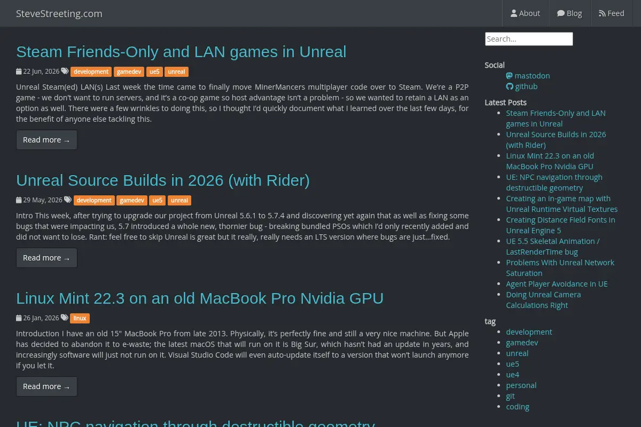Viewport: 641px width, 427px height.
Task: Open sidebar link Linux Mint 22.3 on old MacBook
Action: 550,161
